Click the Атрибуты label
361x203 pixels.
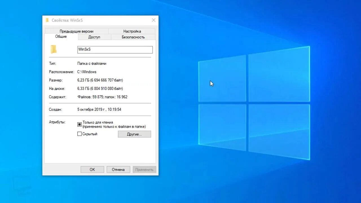(x=57, y=122)
